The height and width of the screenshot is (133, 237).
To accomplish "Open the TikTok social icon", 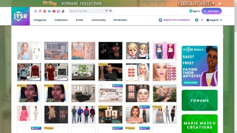I will [63, 11].
